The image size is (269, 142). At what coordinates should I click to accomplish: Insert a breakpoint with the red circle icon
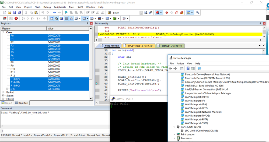coord(167,13)
